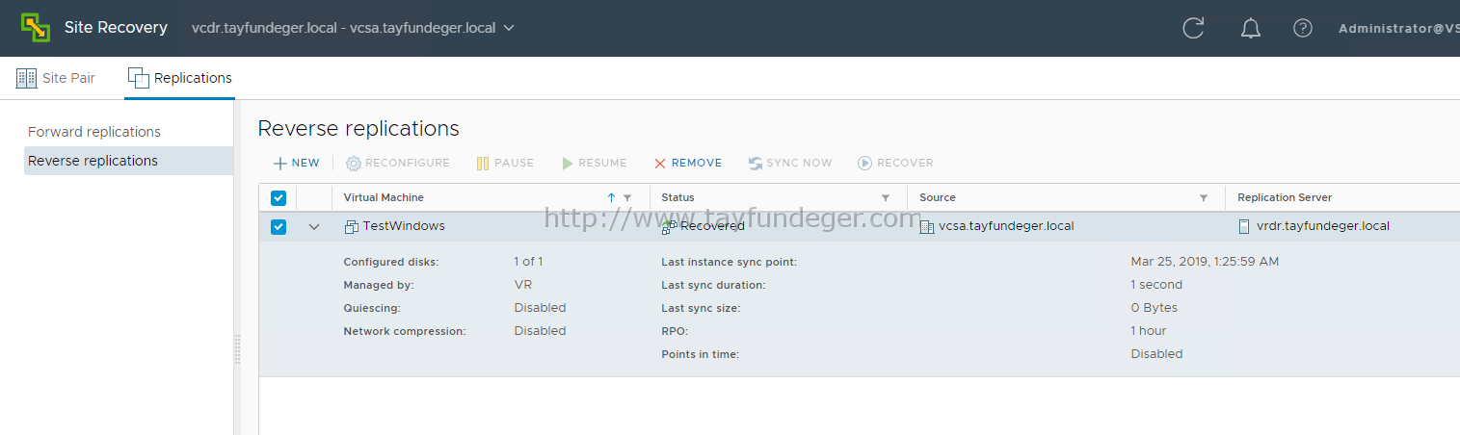Click the RPO value 1 hour
The width and height of the screenshot is (1460, 435).
pyautogui.click(x=1149, y=331)
